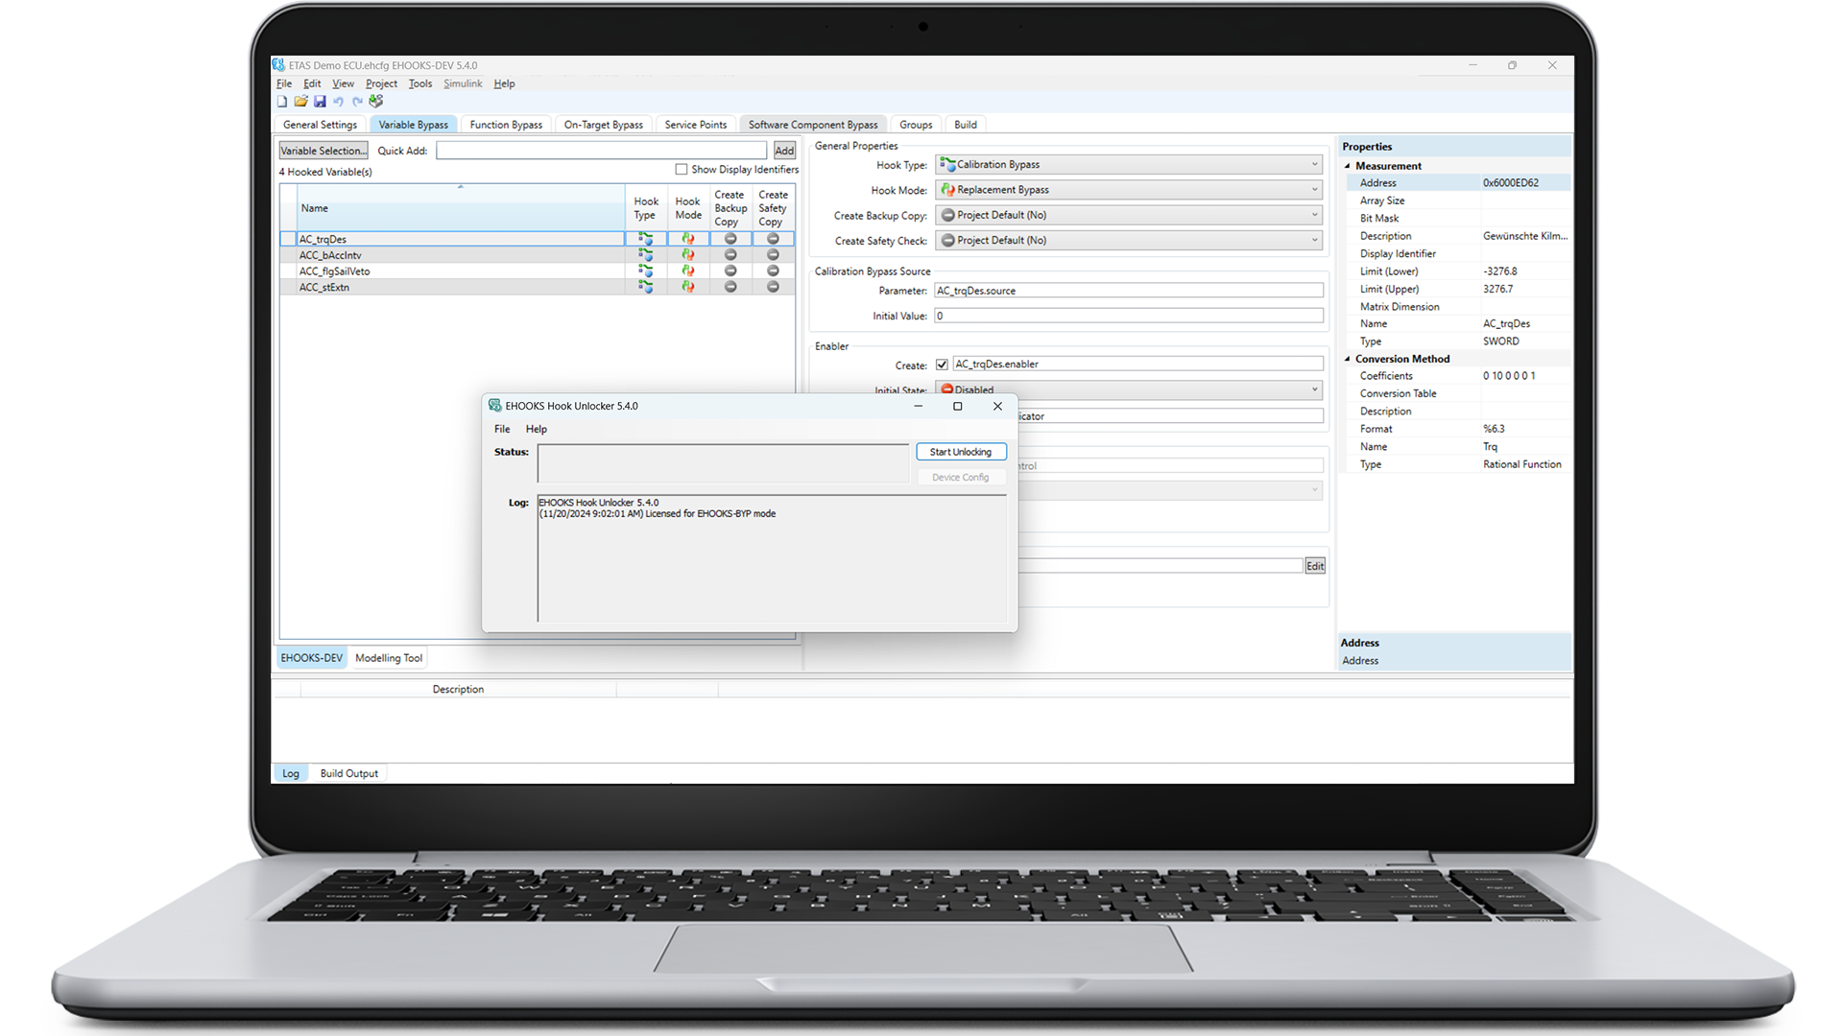This screenshot has height=1036, width=1843.
Task: Open the Build Output tab
Action: [349, 773]
